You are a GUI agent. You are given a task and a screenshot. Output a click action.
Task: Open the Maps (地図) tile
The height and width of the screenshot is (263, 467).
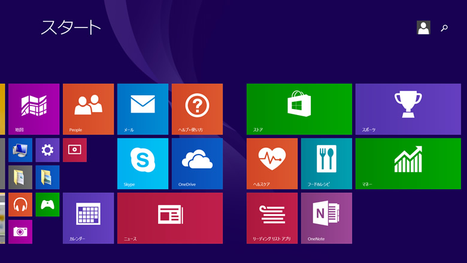34,108
